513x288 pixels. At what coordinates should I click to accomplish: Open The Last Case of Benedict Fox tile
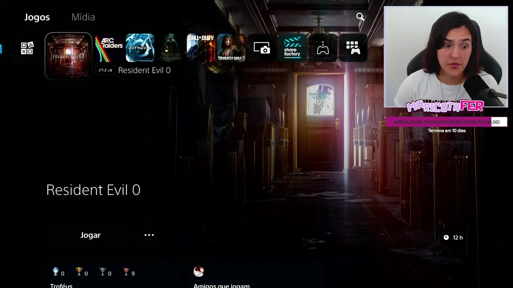tap(170, 48)
